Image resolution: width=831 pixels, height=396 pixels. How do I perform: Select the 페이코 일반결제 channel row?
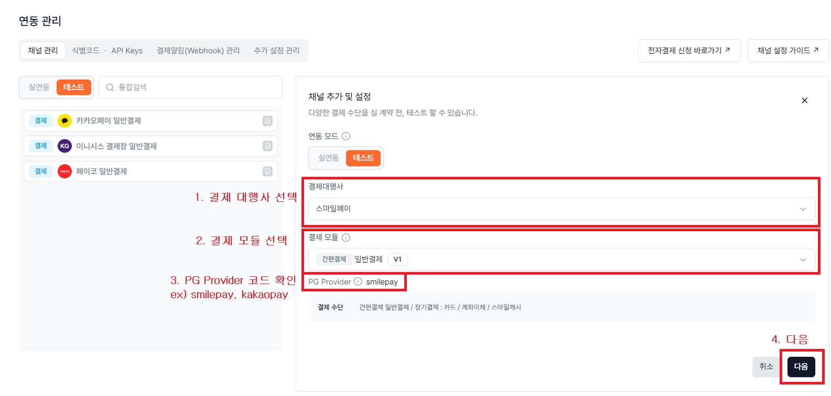point(150,171)
